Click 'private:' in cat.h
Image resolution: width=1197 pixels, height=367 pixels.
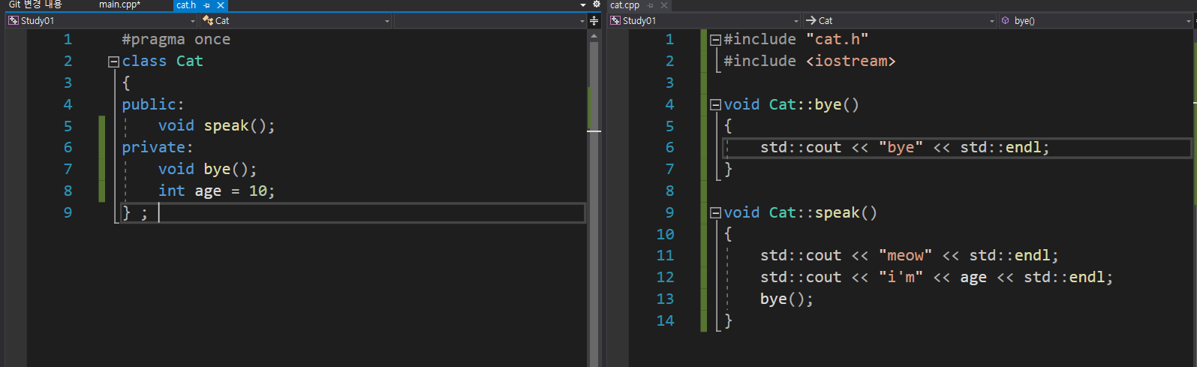point(158,148)
